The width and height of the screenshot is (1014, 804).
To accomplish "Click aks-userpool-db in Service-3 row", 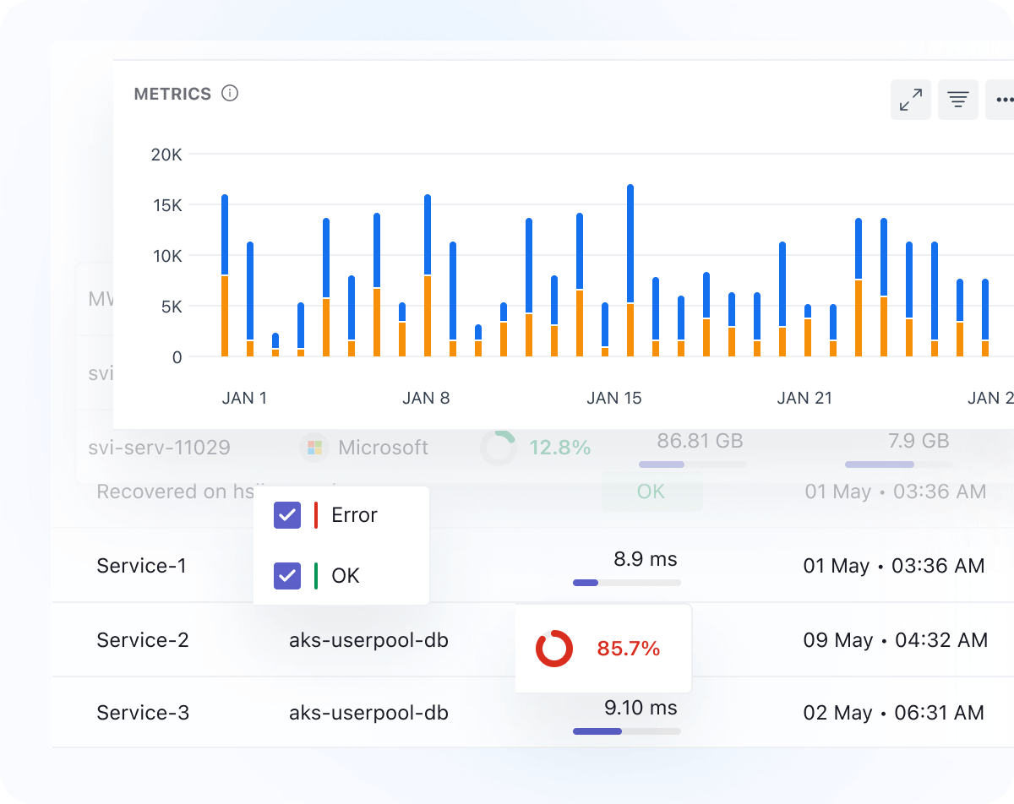I will [368, 713].
